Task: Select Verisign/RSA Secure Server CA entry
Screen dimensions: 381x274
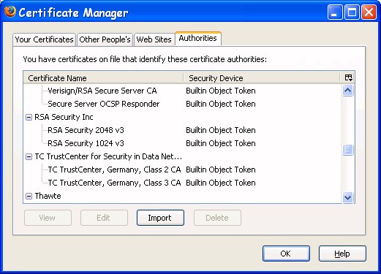Action: pyautogui.click(x=102, y=91)
